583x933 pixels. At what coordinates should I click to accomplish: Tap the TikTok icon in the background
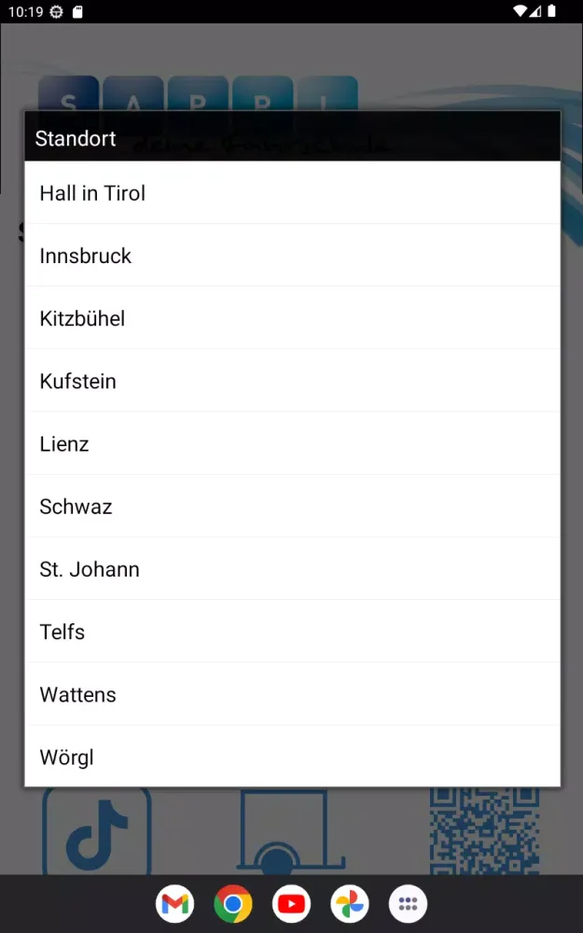tap(96, 835)
